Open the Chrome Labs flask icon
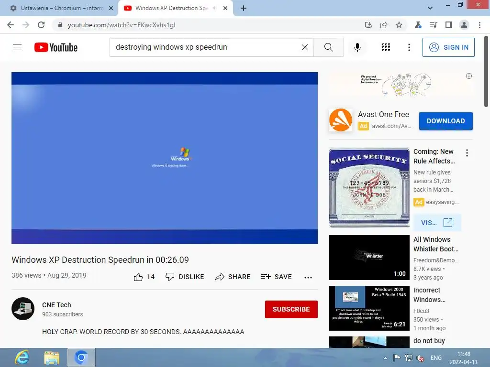 coord(418,25)
